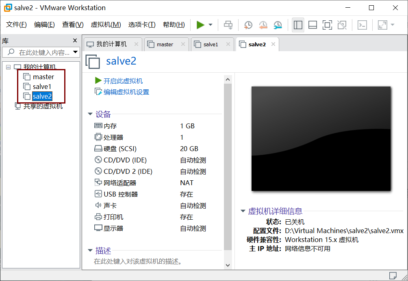Collapse the 设备 section
Image resolution: width=408 pixels, height=281 pixels.
click(x=90, y=114)
